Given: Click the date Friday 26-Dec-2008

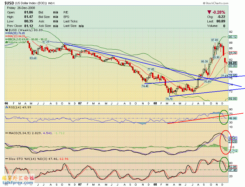Looking at the screenshot, I should coord(21,8).
